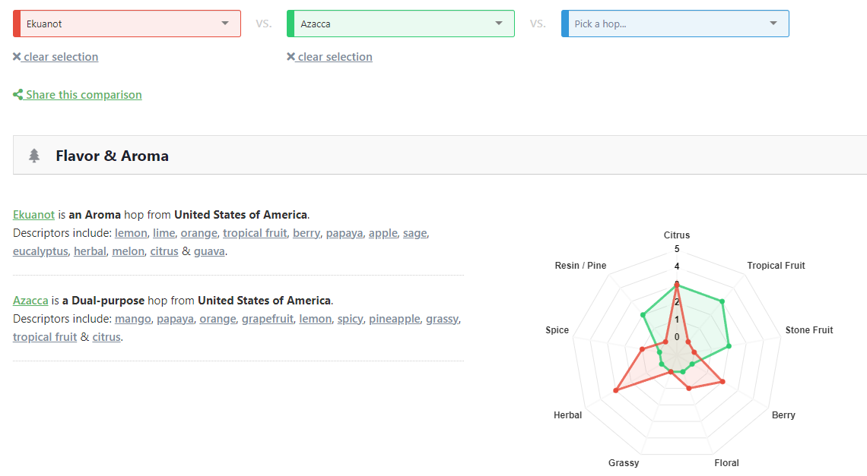The height and width of the screenshot is (476, 867).
Task: Click the red Herbal data point on chart
Action: (x=615, y=391)
